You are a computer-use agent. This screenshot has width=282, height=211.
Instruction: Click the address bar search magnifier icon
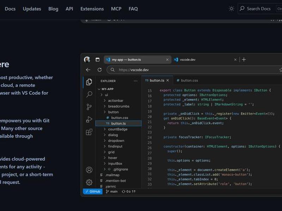point(112,70)
